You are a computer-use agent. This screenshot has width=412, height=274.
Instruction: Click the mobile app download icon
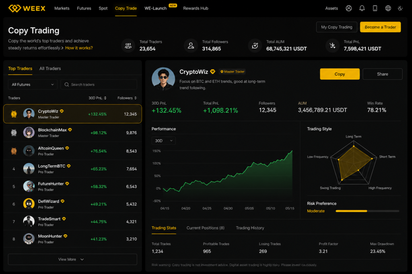coord(375,8)
